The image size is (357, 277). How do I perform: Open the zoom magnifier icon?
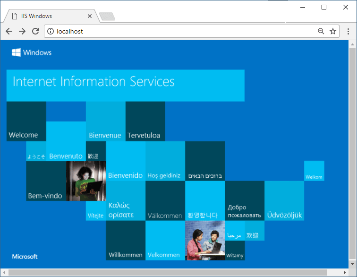321,31
